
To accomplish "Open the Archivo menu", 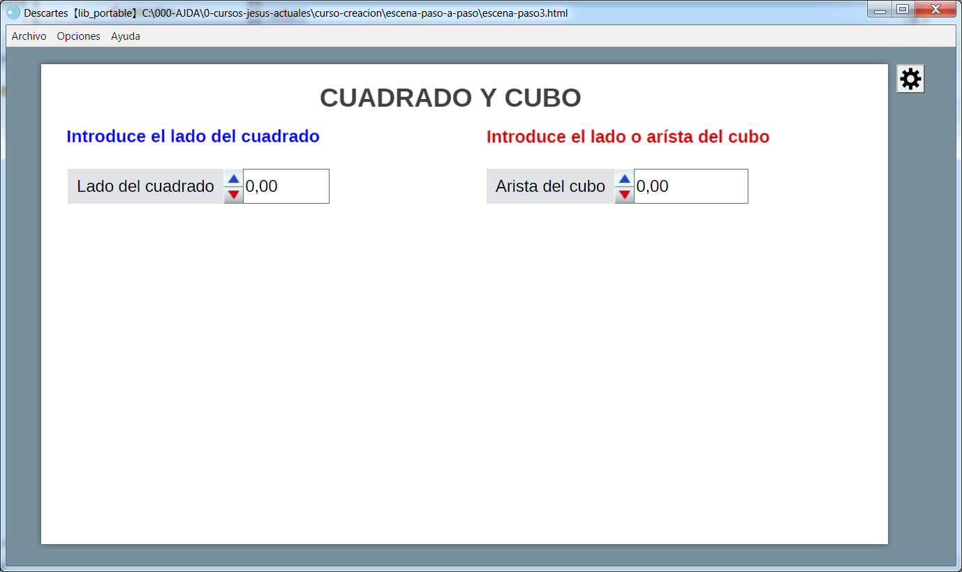I will pyautogui.click(x=29, y=36).
